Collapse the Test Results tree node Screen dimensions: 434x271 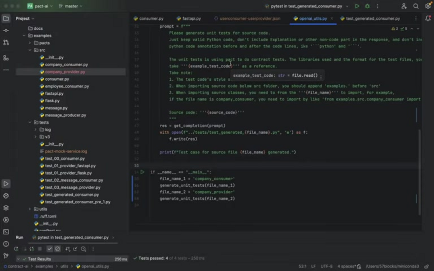(18, 259)
